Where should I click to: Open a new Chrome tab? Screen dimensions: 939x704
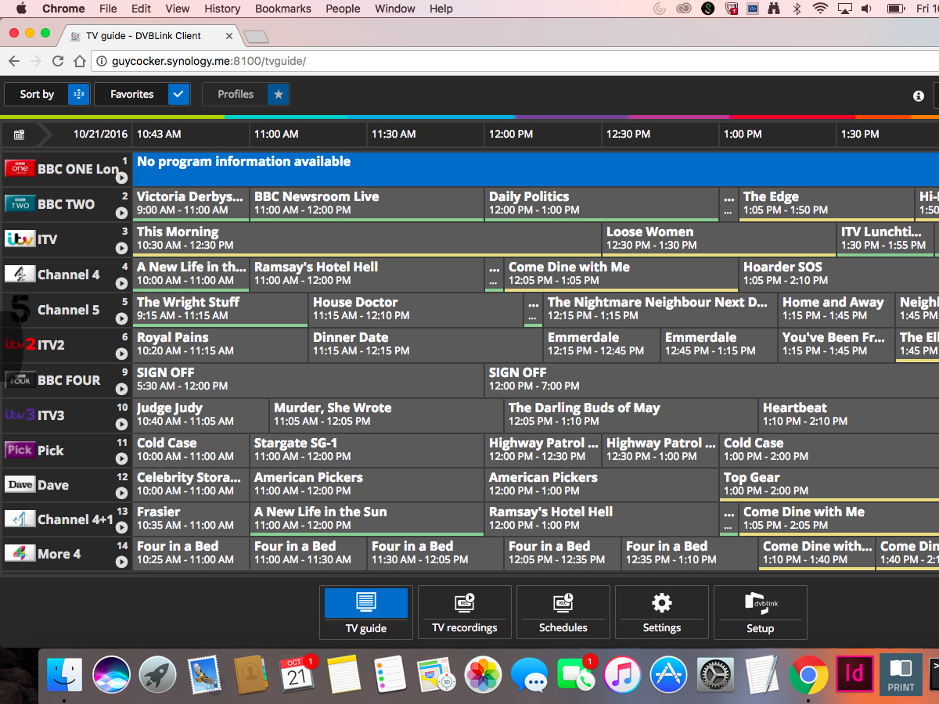tap(256, 37)
